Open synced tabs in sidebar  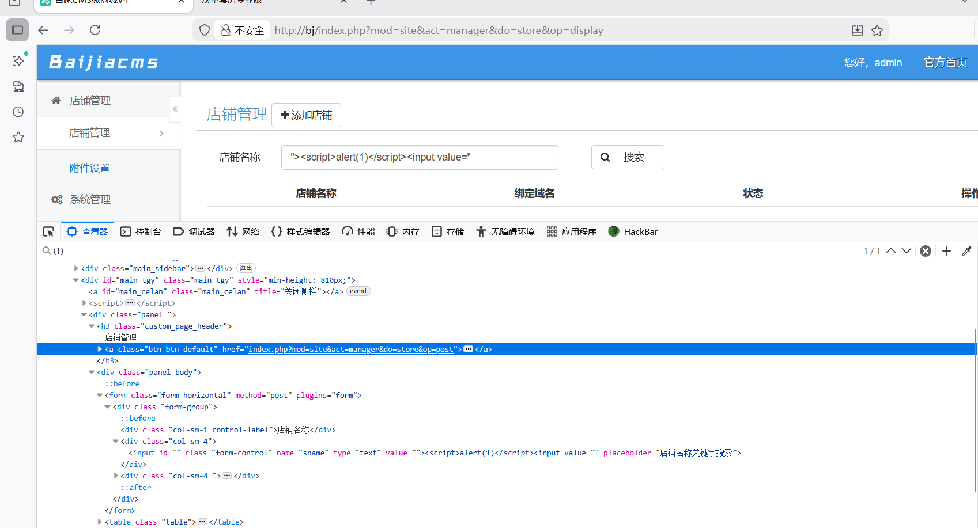pos(18,86)
